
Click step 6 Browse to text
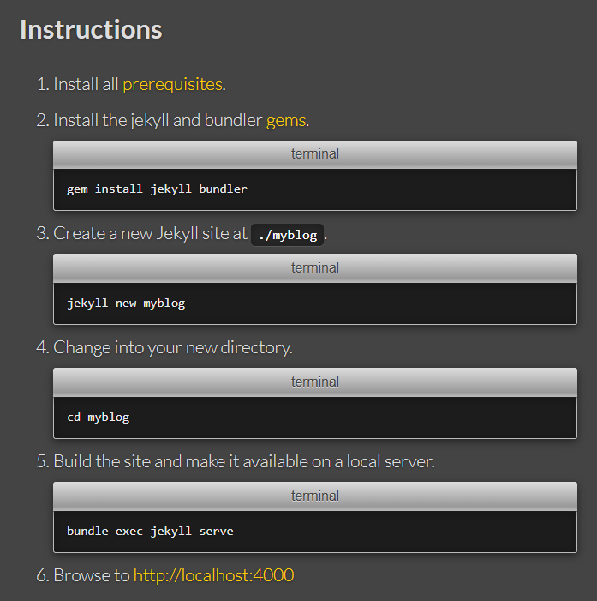(x=92, y=575)
